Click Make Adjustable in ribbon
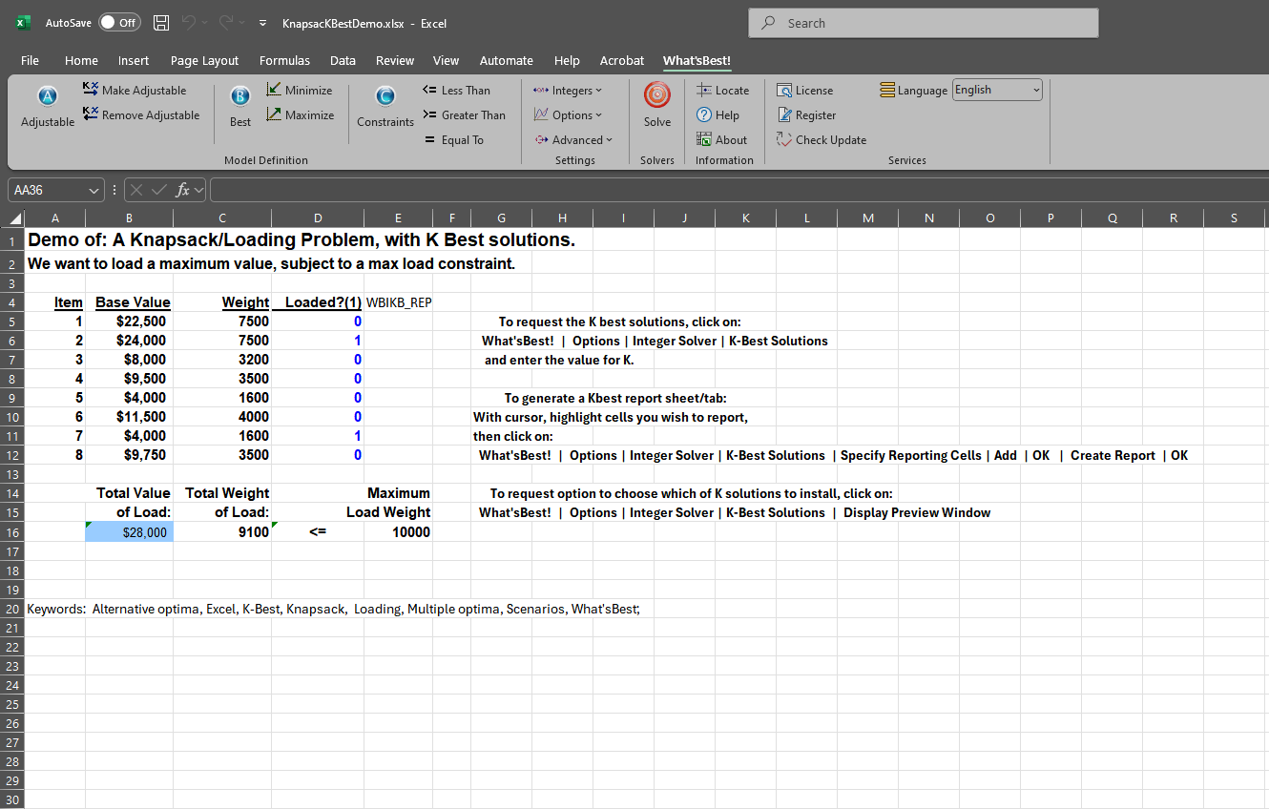The height and width of the screenshot is (809, 1269). coord(135,90)
